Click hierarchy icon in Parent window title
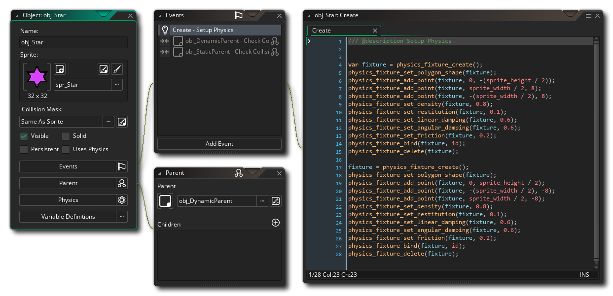Viewport: 613px width, 296px height. (x=239, y=173)
